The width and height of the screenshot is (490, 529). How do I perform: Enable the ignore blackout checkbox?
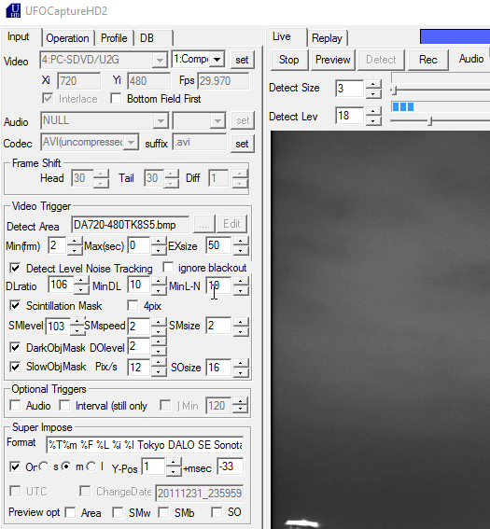click(168, 267)
